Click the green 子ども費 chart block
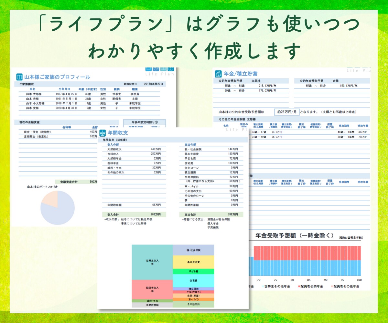 point(193,271)
